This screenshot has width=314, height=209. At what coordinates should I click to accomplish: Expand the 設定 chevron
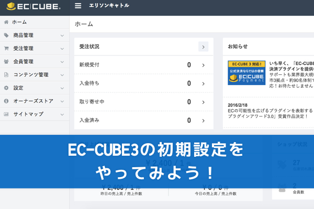(x=62, y=88)
